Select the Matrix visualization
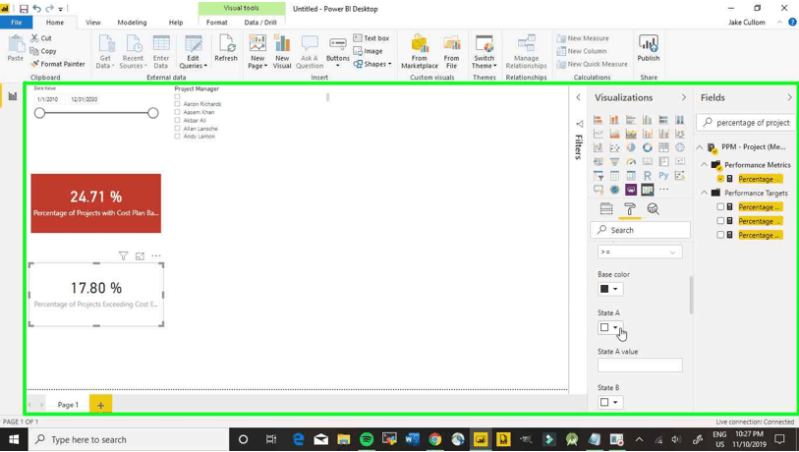 (x=631, y=176)
